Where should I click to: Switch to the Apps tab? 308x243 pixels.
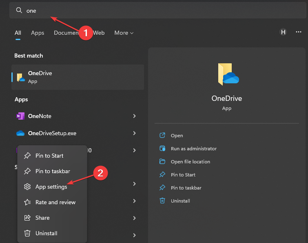click(38, 33)
